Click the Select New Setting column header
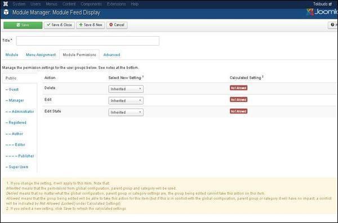 (x=126, y=78)
